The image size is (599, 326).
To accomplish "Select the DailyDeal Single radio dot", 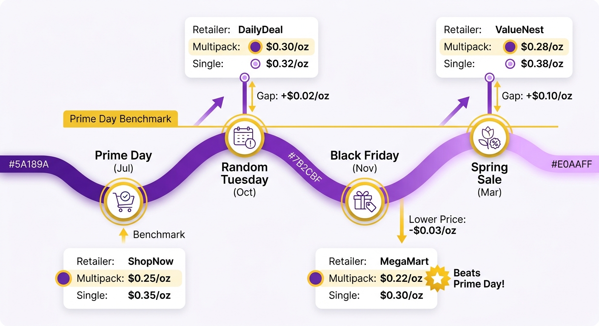I will (255, 64).
